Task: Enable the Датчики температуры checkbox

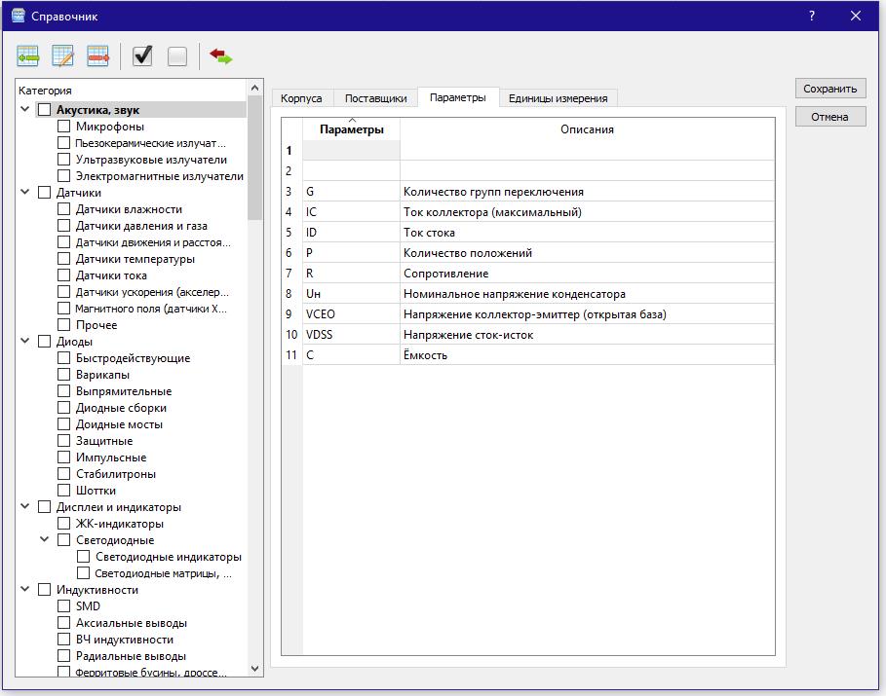Action: click(64, 259)
